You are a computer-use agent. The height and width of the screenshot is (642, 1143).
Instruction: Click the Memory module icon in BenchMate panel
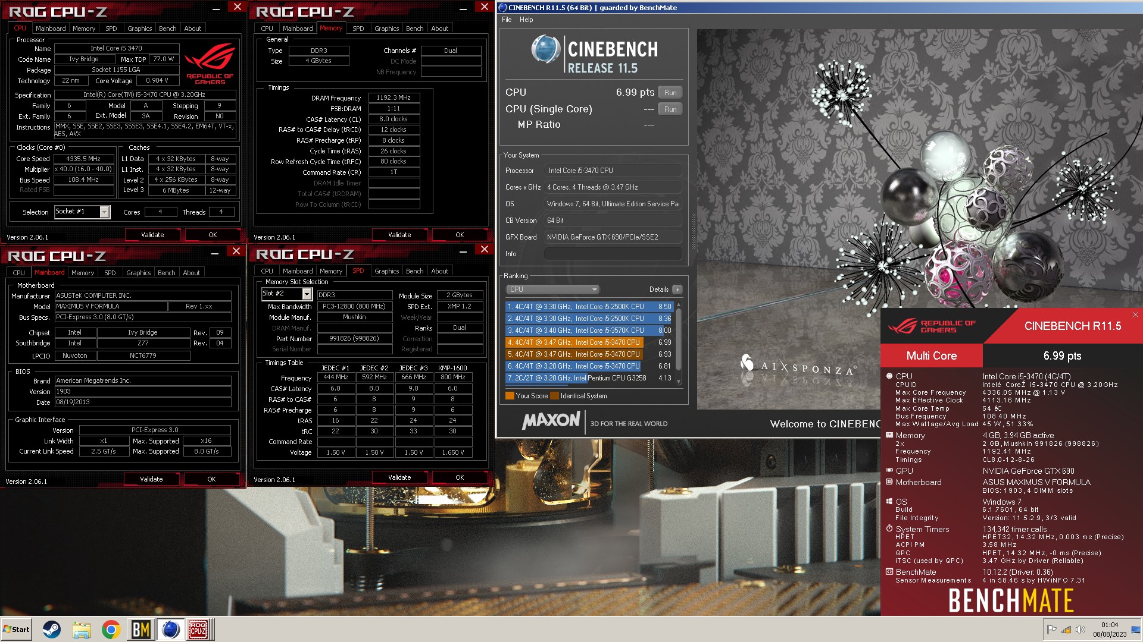889,435
